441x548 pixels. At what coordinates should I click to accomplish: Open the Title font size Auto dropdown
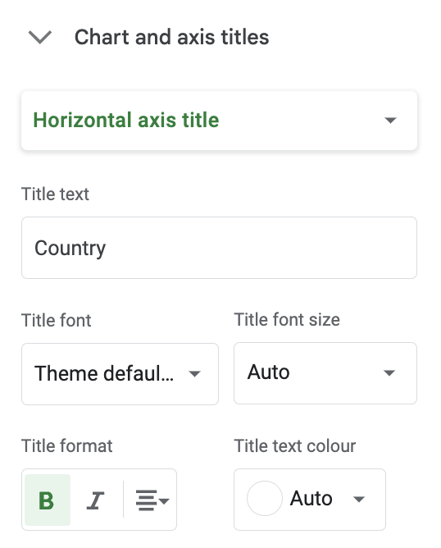[325, 373]
